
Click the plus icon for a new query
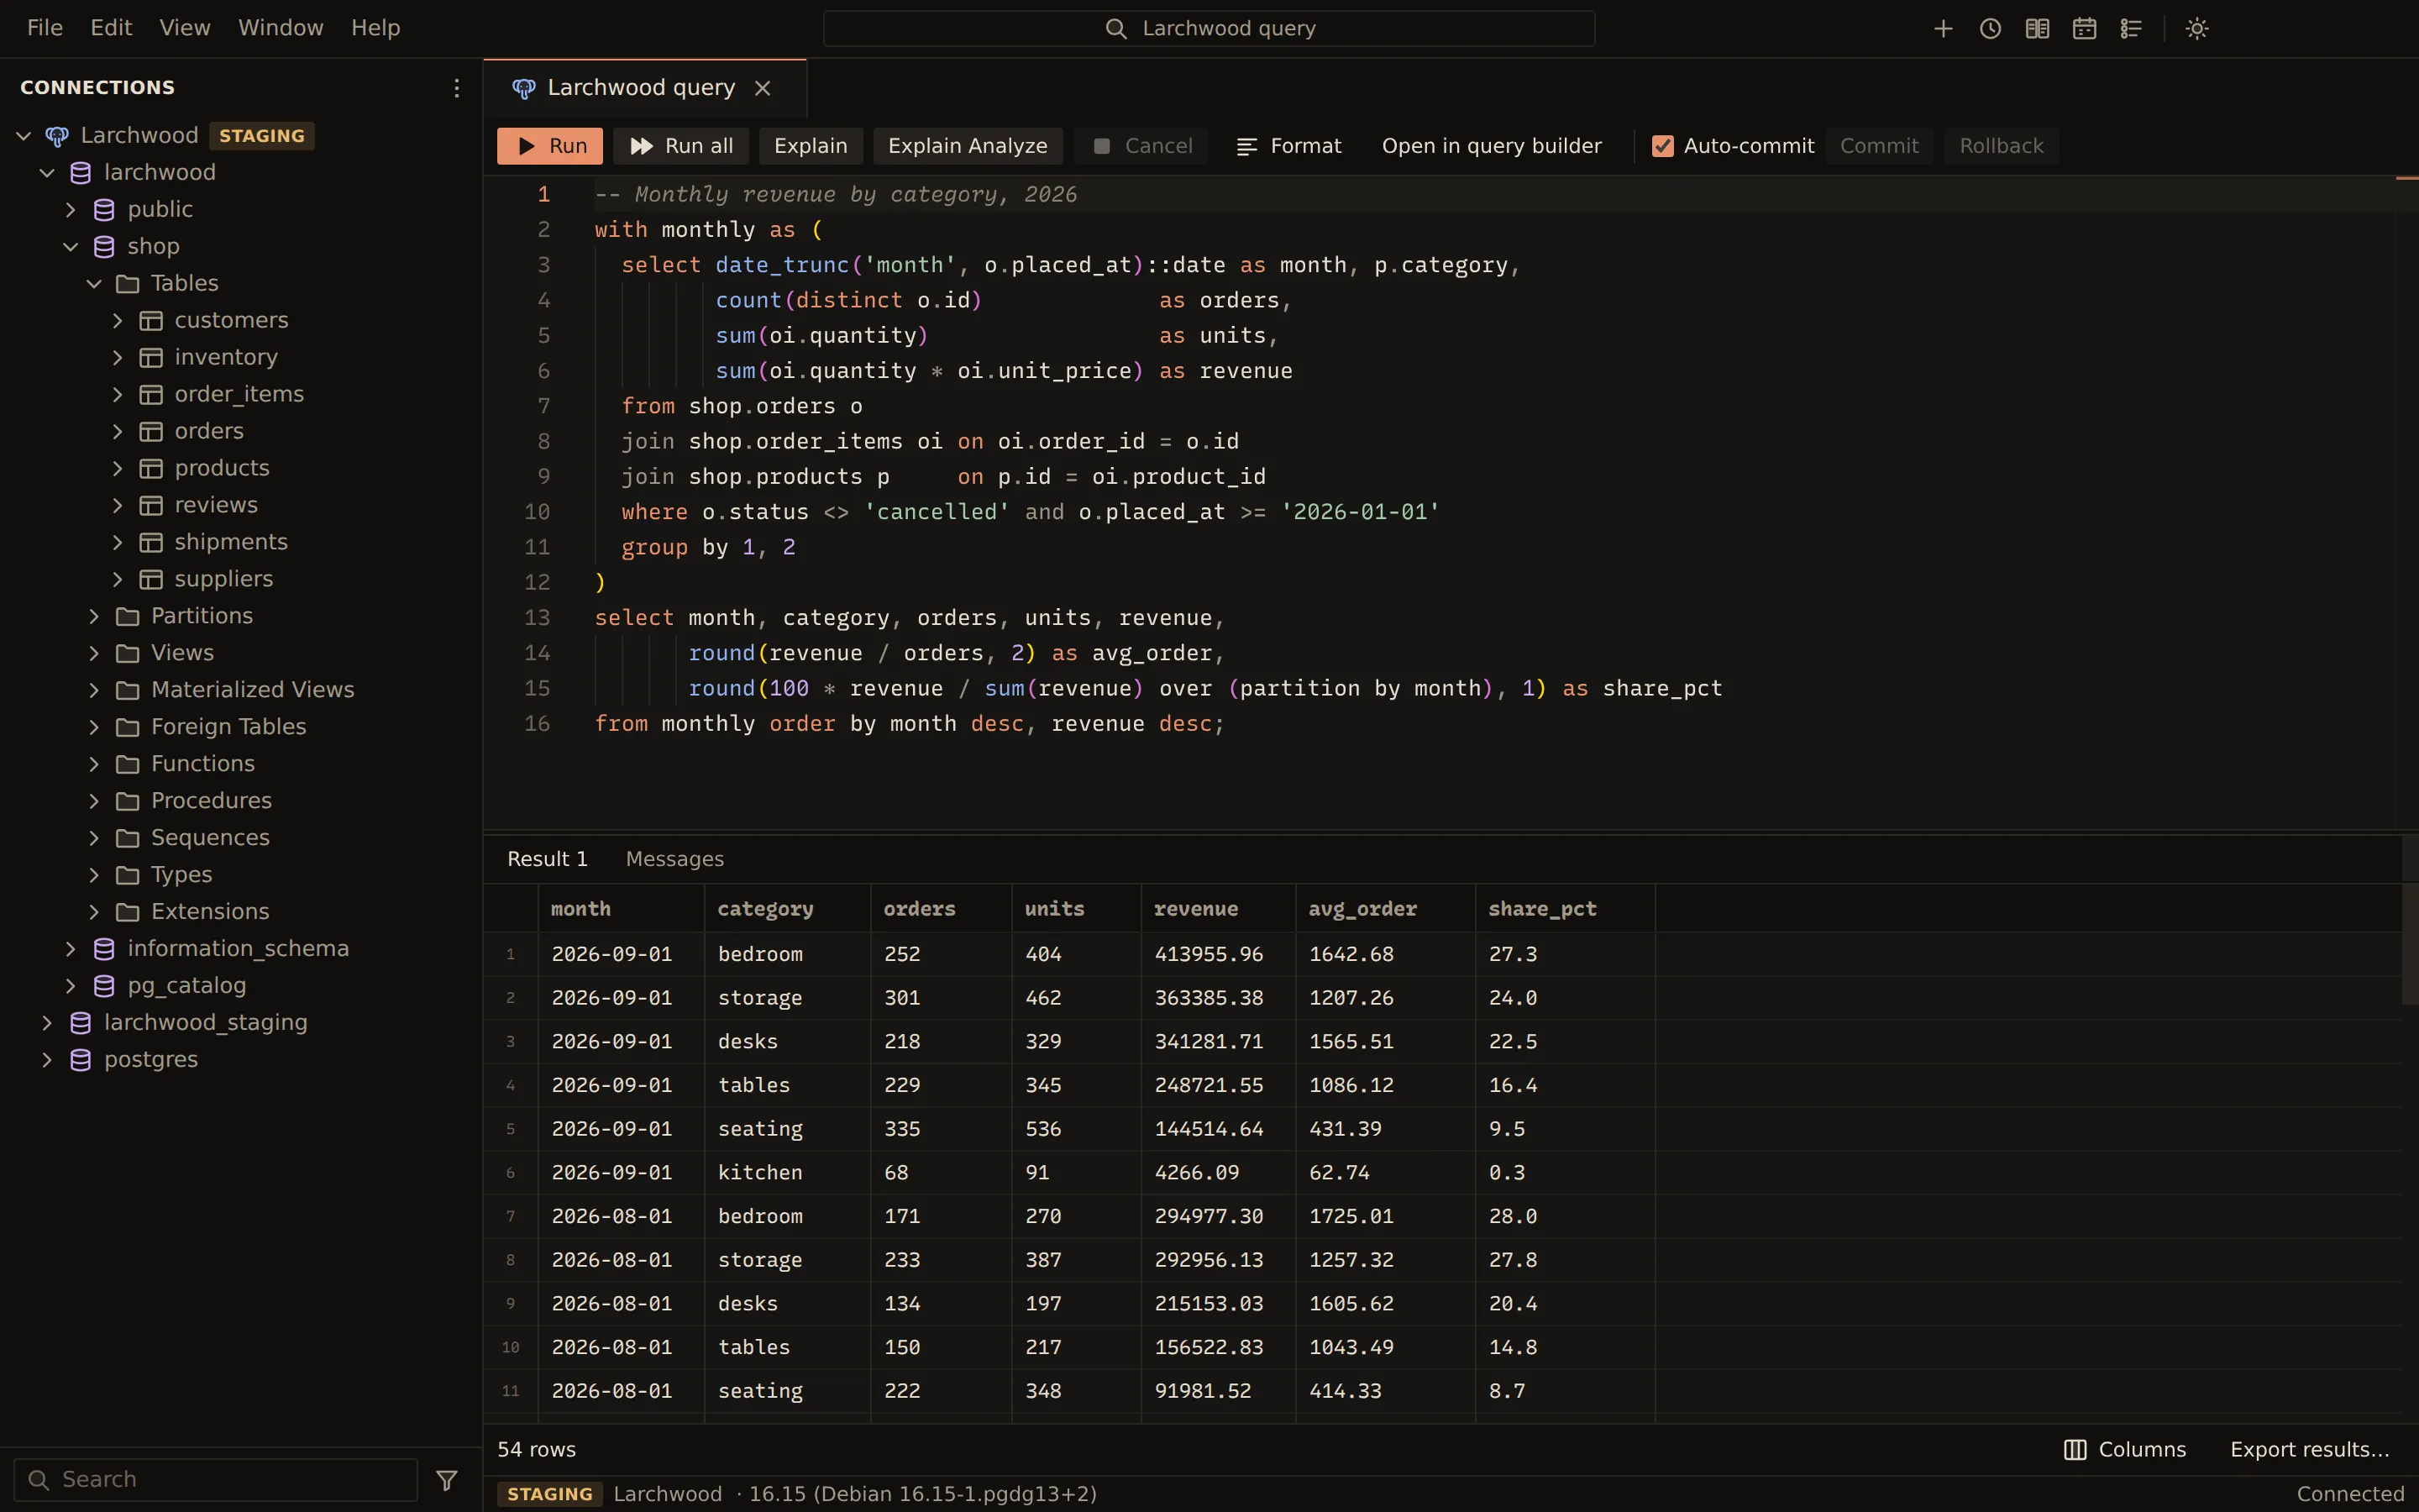(1944, 29)
